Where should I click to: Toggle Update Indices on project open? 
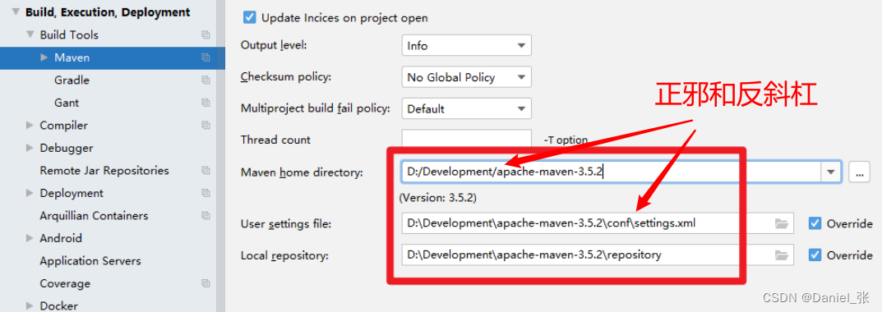pyautogui.click(x=249, y=17)
